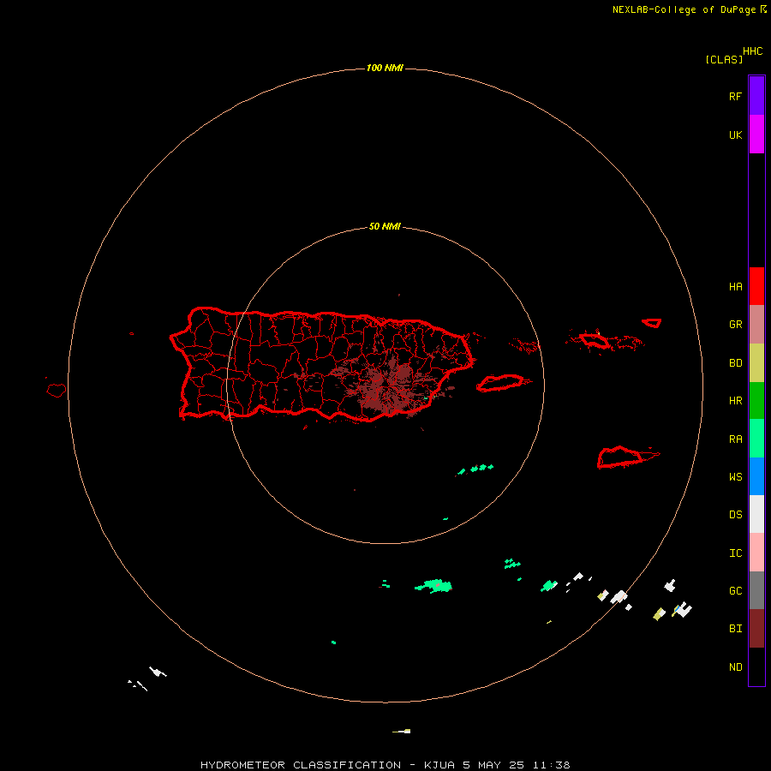This screenshot has height=771, width=771.
Task: Click the large green rain echo south of island
Action: point(434,586)
